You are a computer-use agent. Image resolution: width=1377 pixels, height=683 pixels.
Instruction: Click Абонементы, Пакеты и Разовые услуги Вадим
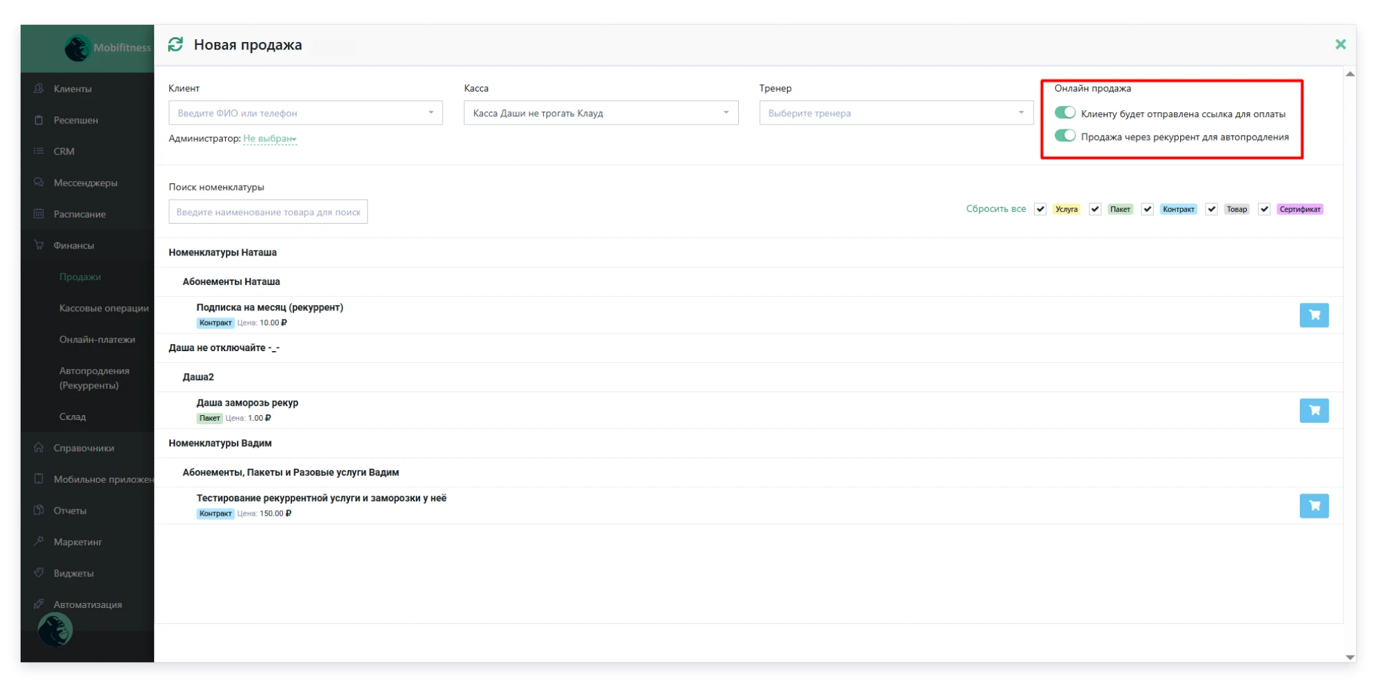291,472
